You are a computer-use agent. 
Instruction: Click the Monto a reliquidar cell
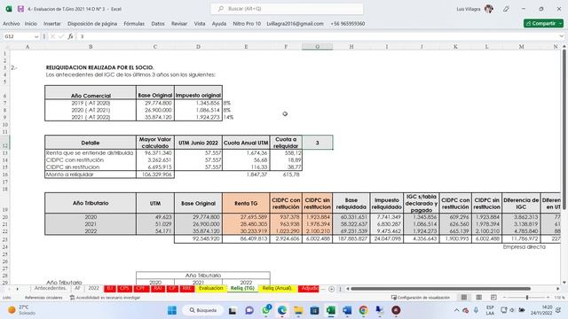pos(91,175)
